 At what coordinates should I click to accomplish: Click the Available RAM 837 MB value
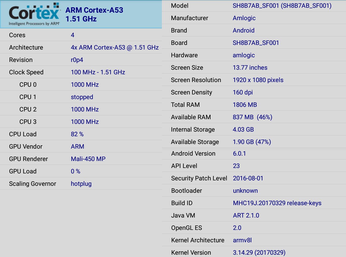click(252, 117)
